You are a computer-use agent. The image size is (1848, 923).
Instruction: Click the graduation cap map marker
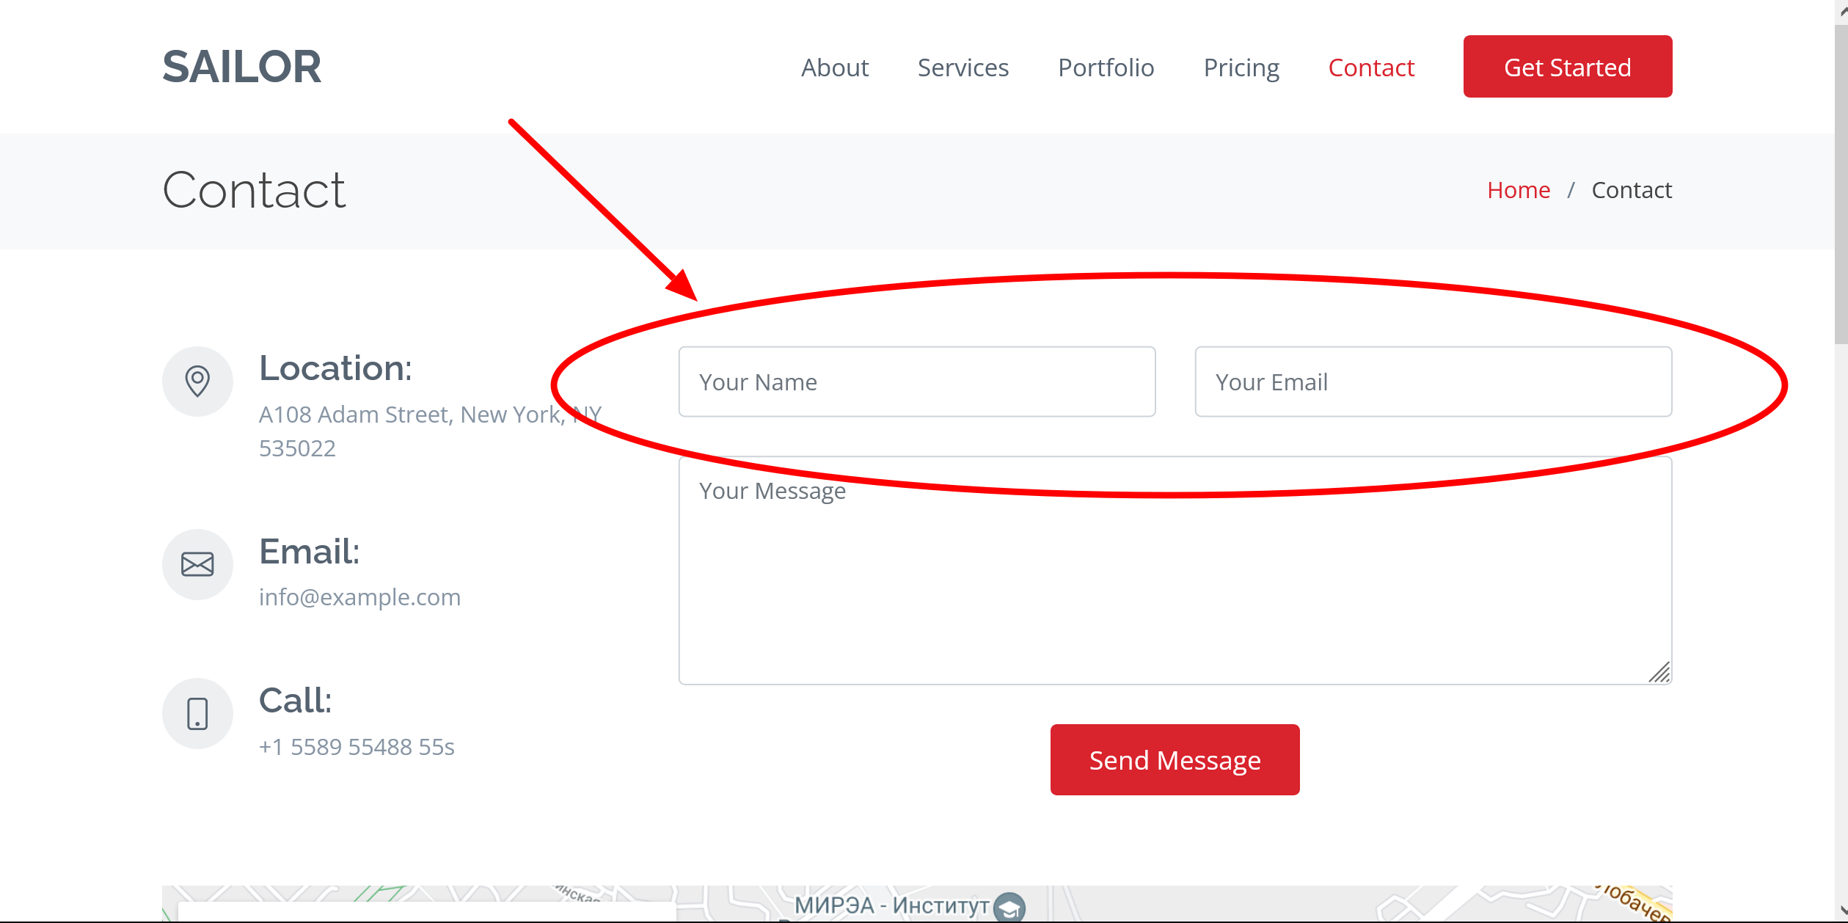[x=1009, y=908]
